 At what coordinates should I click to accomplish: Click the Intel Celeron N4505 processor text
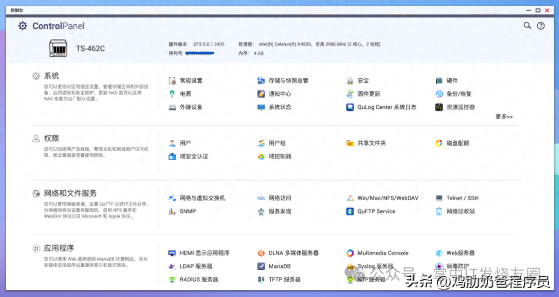pyautogui.click(x=319, y=44)
